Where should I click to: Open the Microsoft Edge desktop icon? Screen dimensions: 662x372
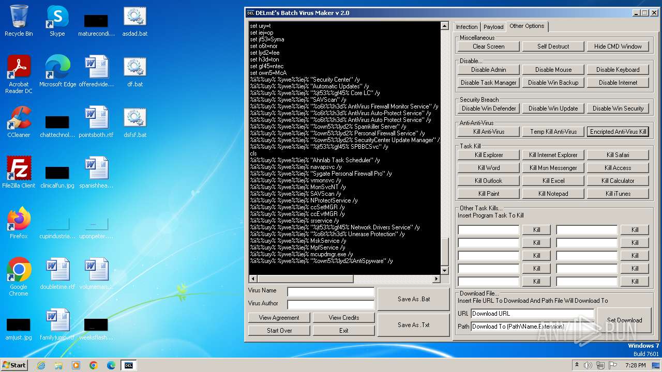coord(57,71)
